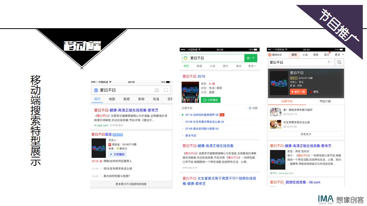Open 07-08 美女如何智斗色狼 03 episode
The height and width of the screenshot is (206, 367).
[x=202, y=129]
